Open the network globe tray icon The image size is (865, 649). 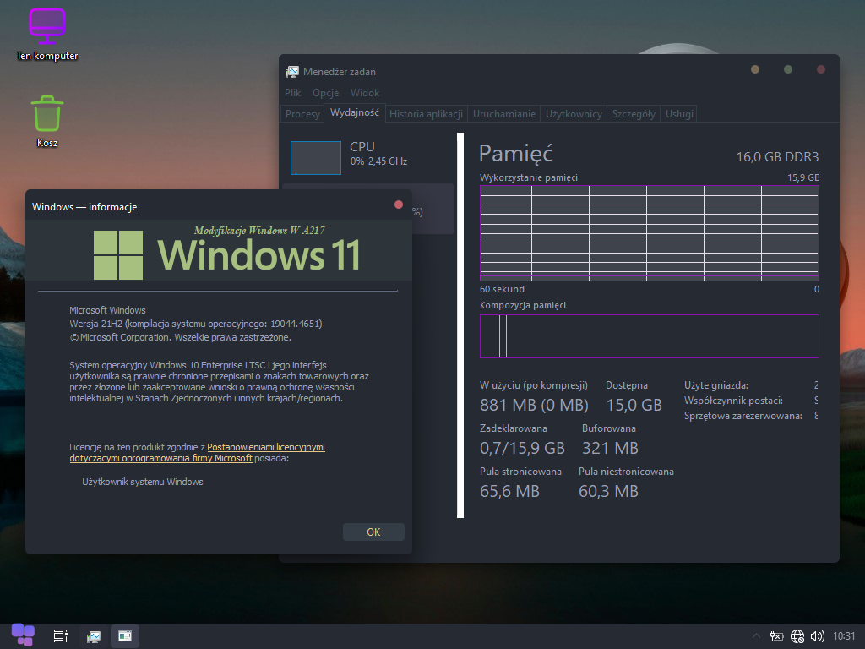point(797,636)
